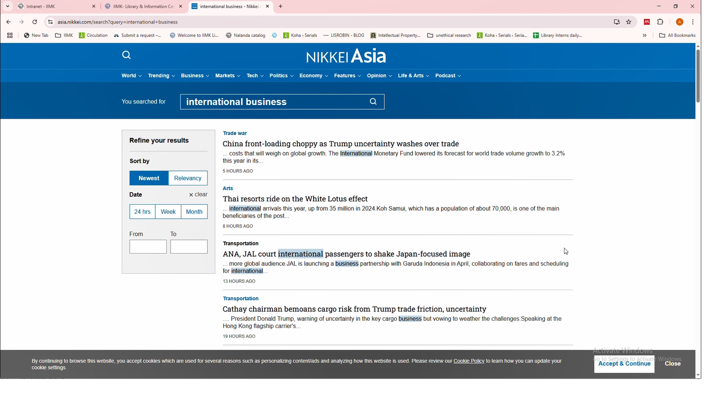Show hidden bookmarks with overflow chevron
The height and width of the screenshot is (414, 727).
645,36
